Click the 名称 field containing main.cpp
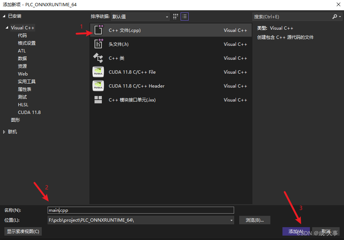344x240 pixels. click(141, 210)
